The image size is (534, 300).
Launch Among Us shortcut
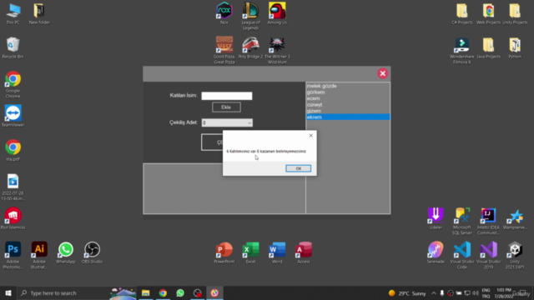pos(277,13)
